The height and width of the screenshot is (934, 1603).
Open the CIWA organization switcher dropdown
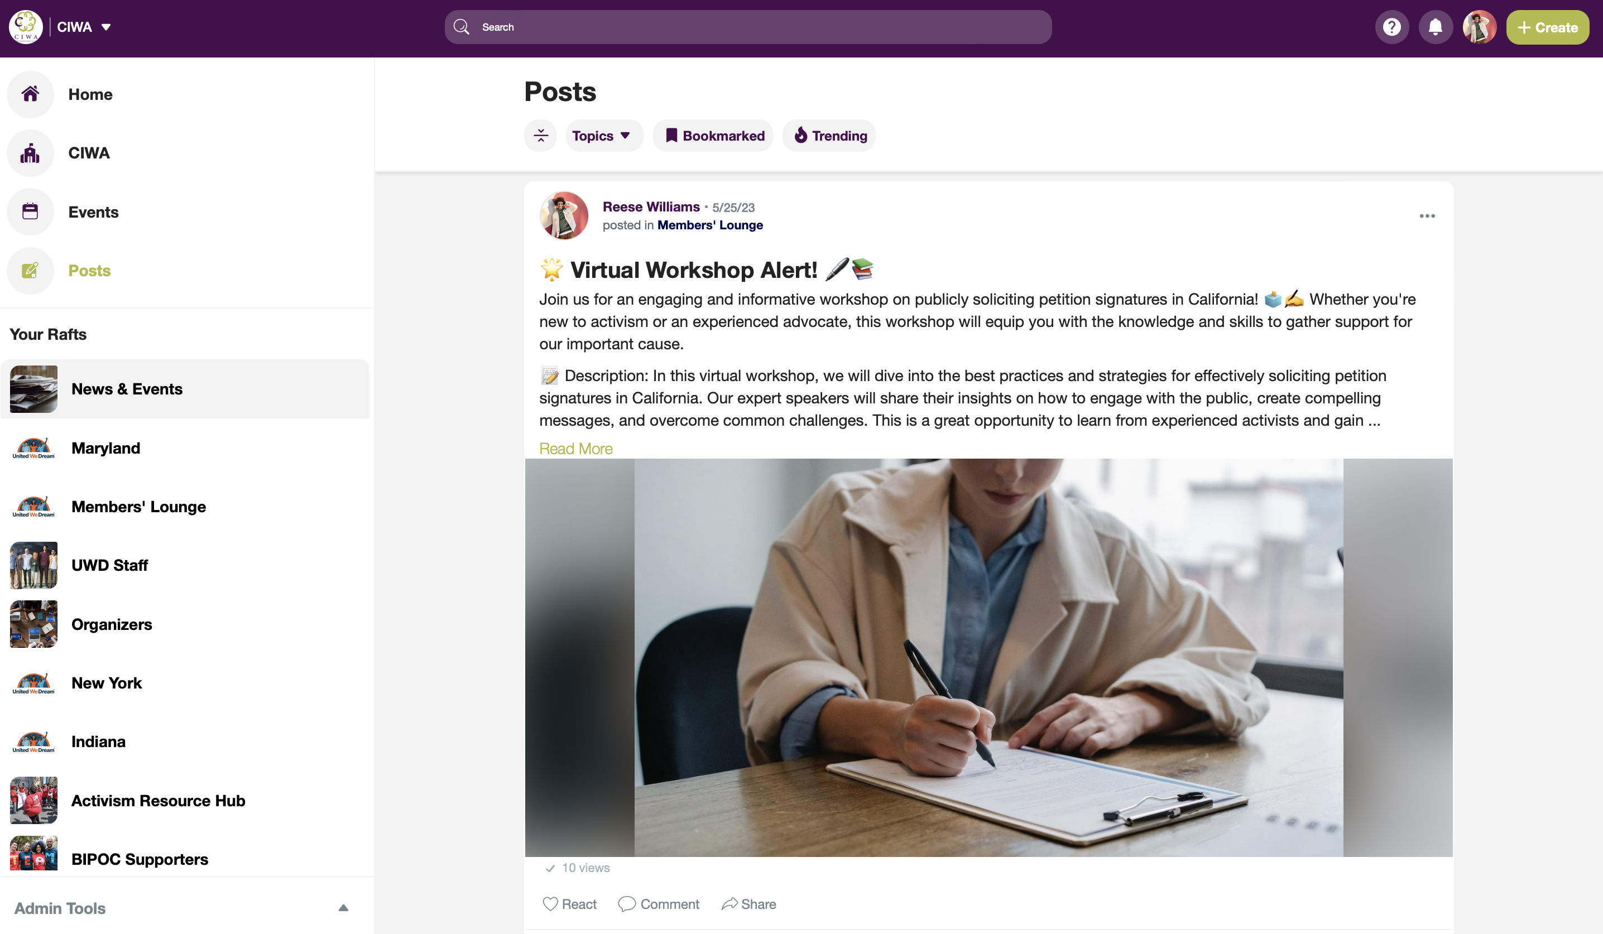[x=84, y=27]
